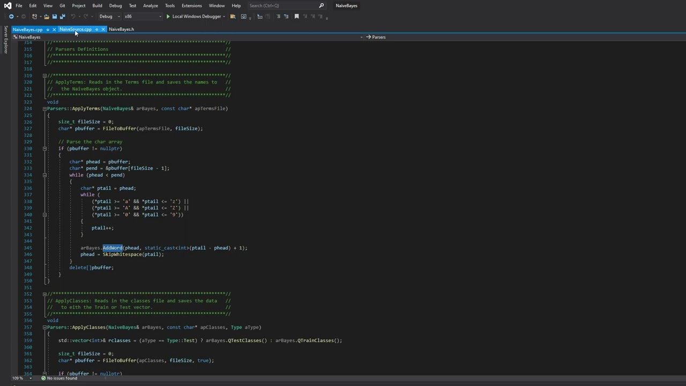This screenshot has height=386, width=686.
Task: Open the Server Explorer side panel
Action: click(x=6, y=39)
